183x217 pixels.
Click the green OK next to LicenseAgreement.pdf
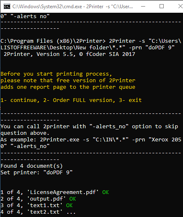point(105,192)
